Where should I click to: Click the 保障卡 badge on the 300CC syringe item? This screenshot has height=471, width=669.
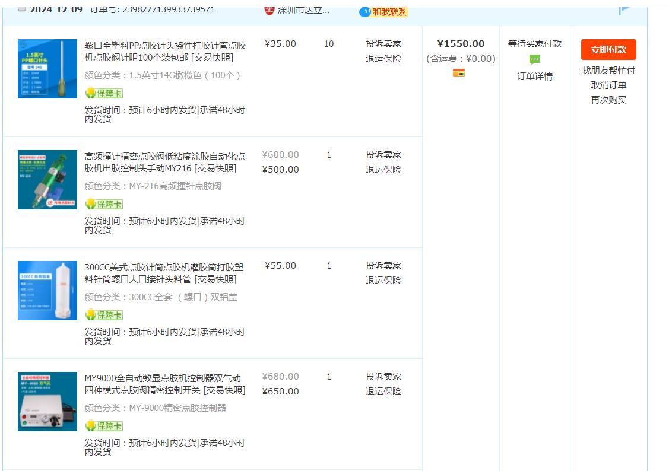pos(104,315)
